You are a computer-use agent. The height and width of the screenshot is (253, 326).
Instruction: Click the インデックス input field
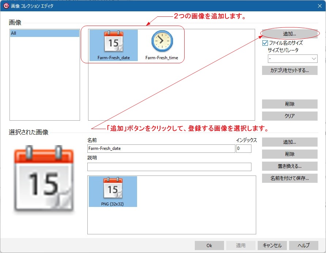tap(243, 149)
